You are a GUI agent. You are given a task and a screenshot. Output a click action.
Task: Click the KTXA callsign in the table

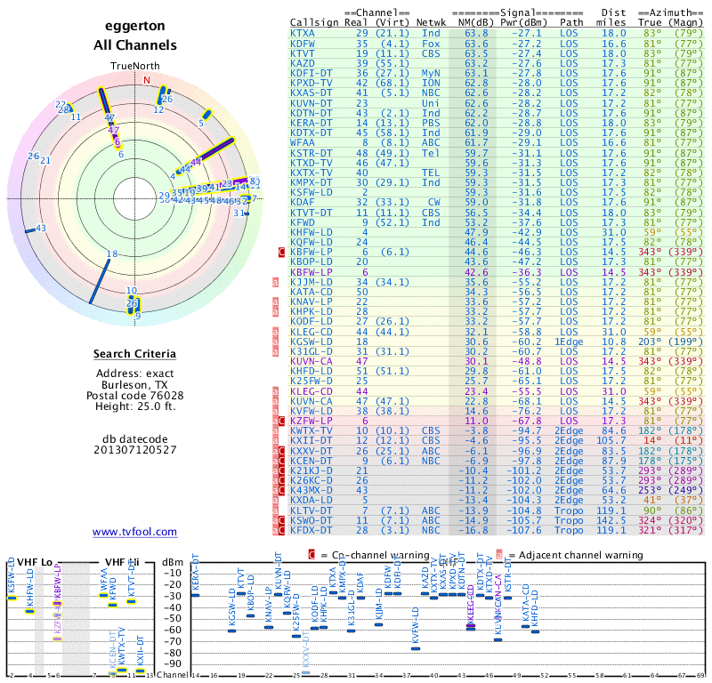click(302, 33)
